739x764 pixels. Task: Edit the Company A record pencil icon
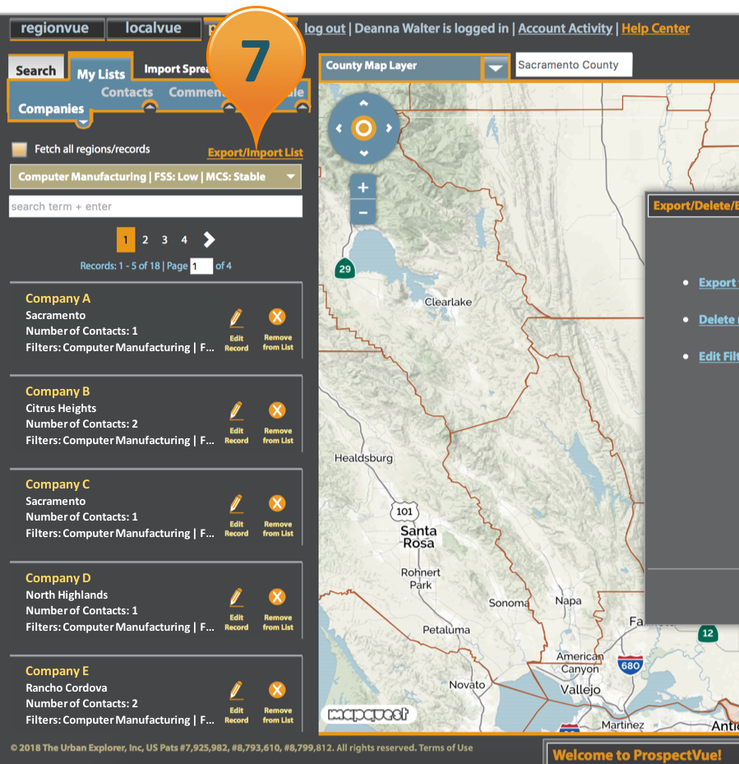pos(236,317)
